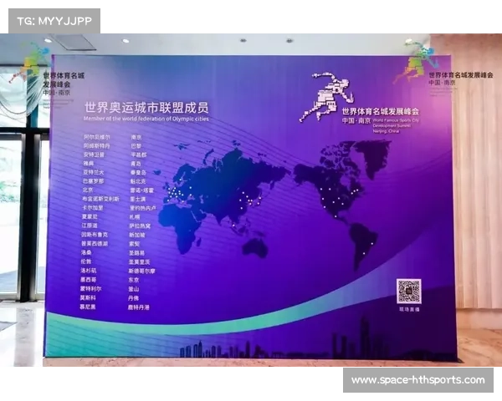
Task: Click the 巴黎 entry in city list
Action: 136,145
